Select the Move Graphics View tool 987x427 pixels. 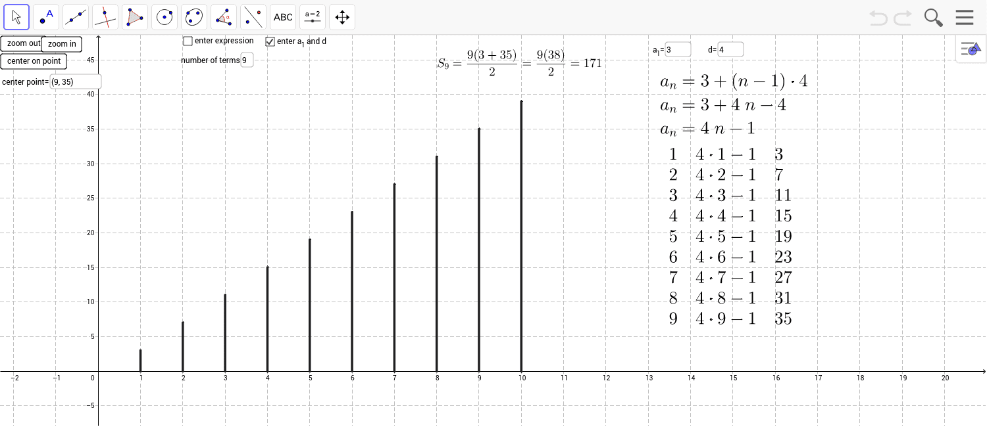click(342, 17)
